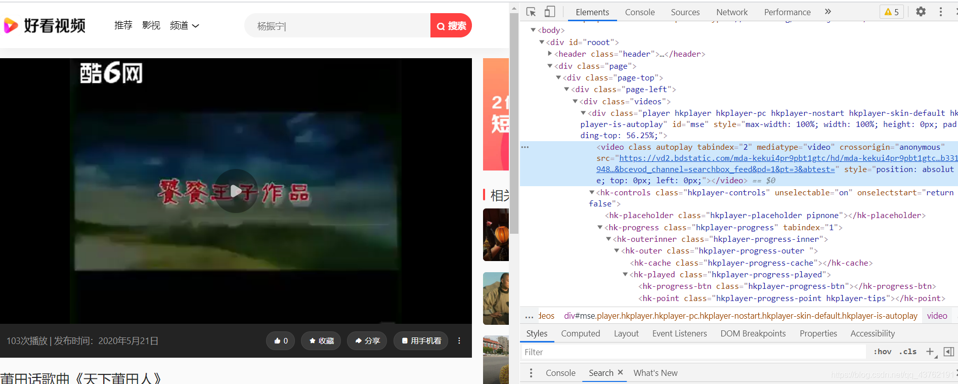Switch to the Elements tab

tap(592, 12)
